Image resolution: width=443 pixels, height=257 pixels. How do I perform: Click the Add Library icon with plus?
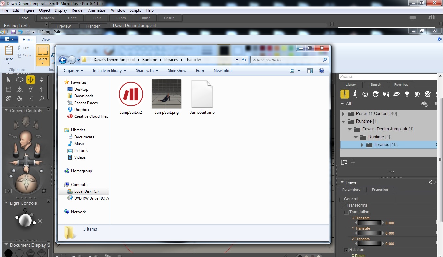coord(424,104)
